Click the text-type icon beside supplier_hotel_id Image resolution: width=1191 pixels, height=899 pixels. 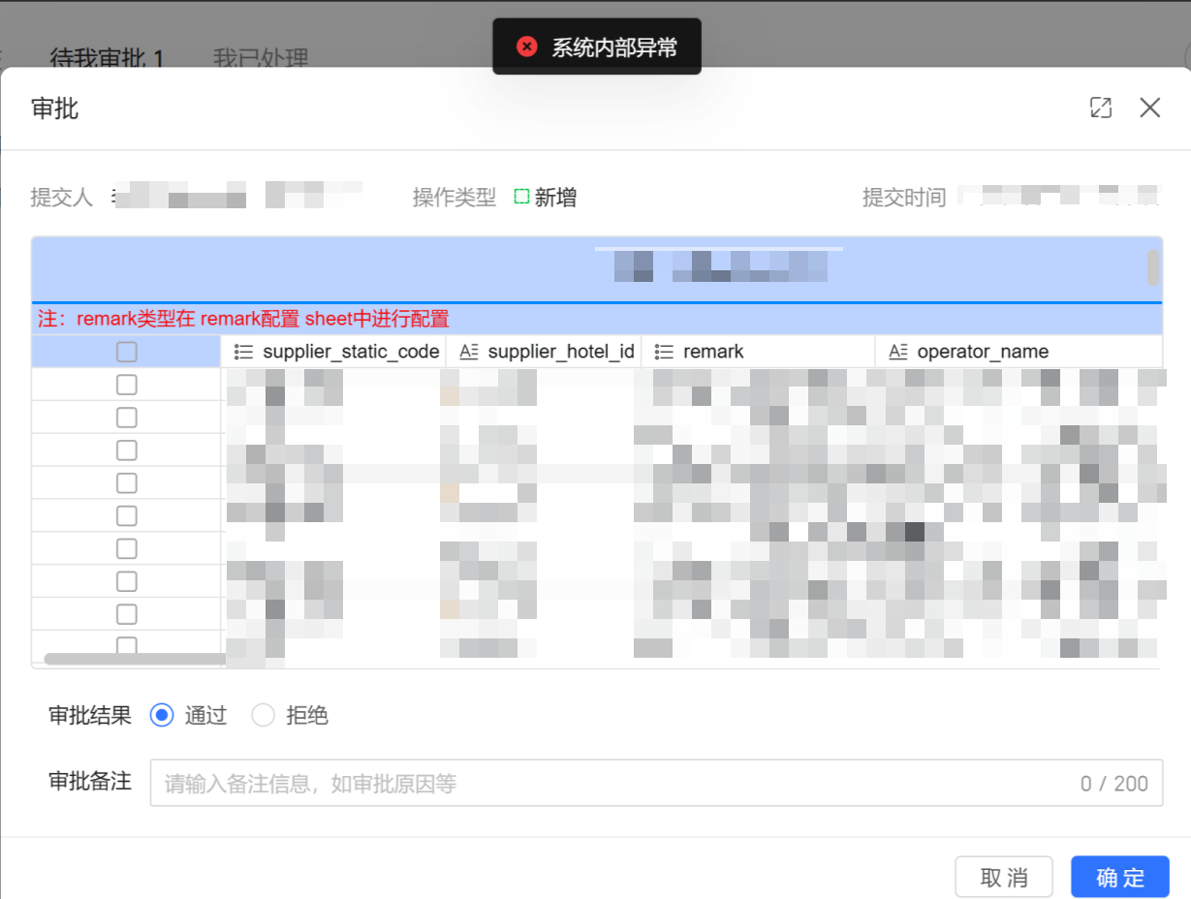(469, 352)
